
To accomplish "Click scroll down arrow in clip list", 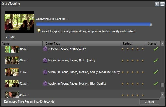I will tap(162, 94).
